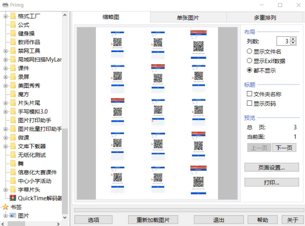This screenshot has width=305, height=226.
Task: Expand the 课件 tree node
Action: tap(5, 68)
